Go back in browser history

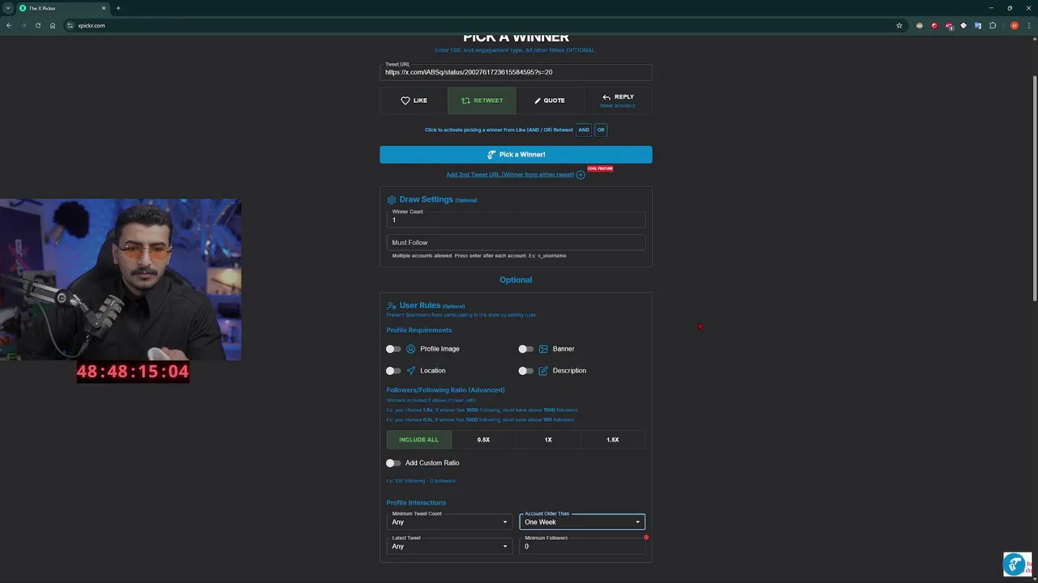click(x=9, y=25)
